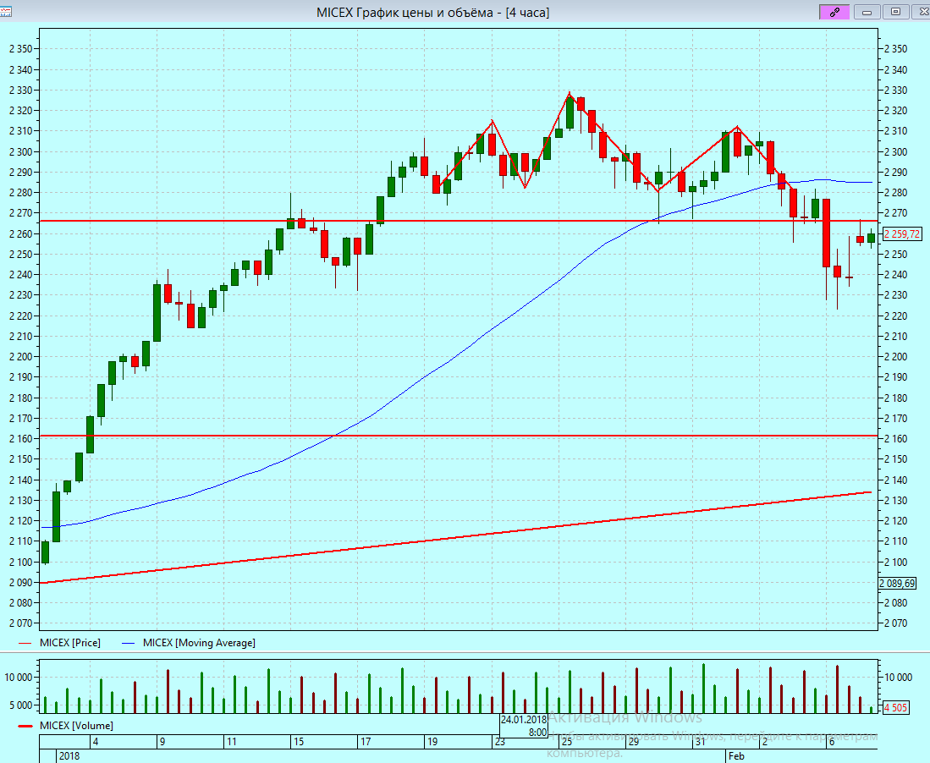Click the volume value tag 4 505
The image size is (930, 763).
coord(895,707)
